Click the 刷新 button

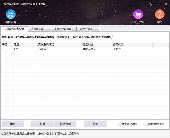click(12, 124)
